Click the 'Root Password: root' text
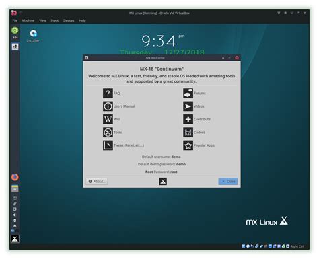Screen dimensions: 319x259 (162, 172)
